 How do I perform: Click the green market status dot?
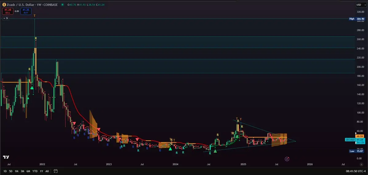[x=62, y=5]
